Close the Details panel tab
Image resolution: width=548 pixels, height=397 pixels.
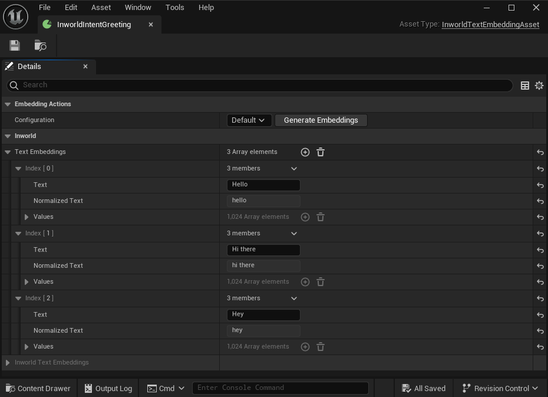click(x=85, y=67)
